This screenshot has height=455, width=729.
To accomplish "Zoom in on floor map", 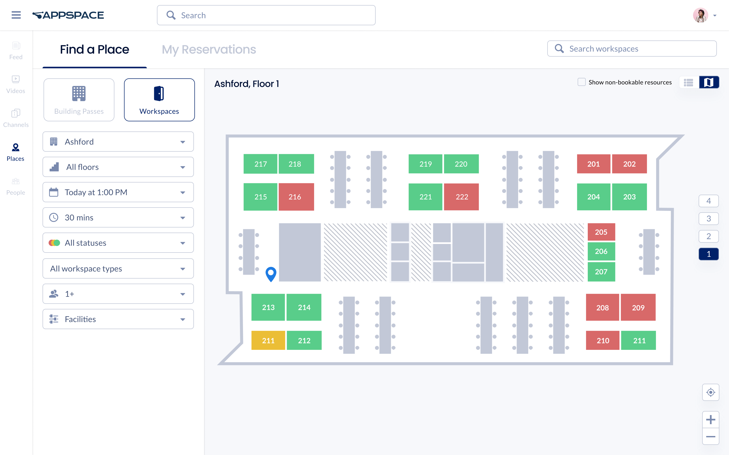I will click(710, 420).
